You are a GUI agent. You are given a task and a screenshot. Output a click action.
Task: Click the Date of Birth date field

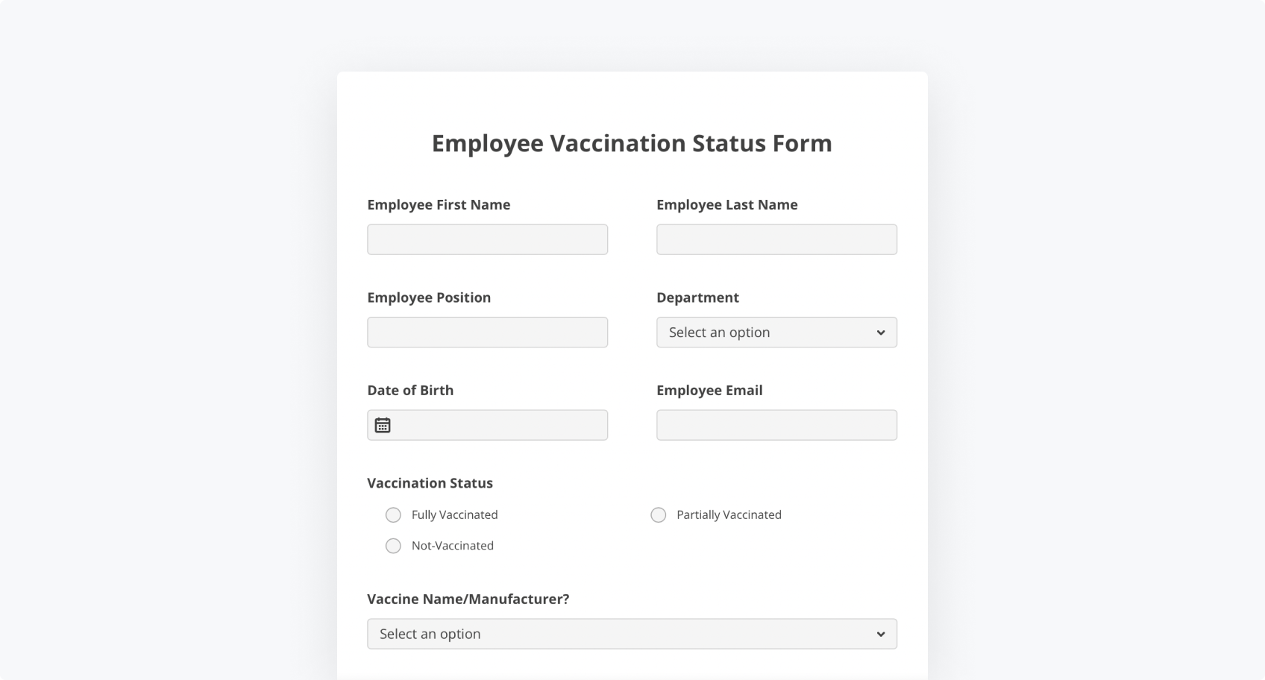click(x=500, y=425)
